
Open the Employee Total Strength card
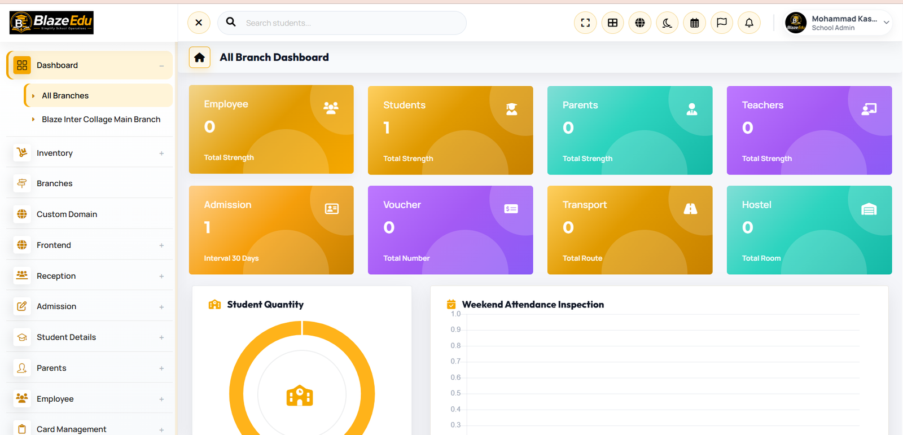pyautogui.click(x=271, y=129)
